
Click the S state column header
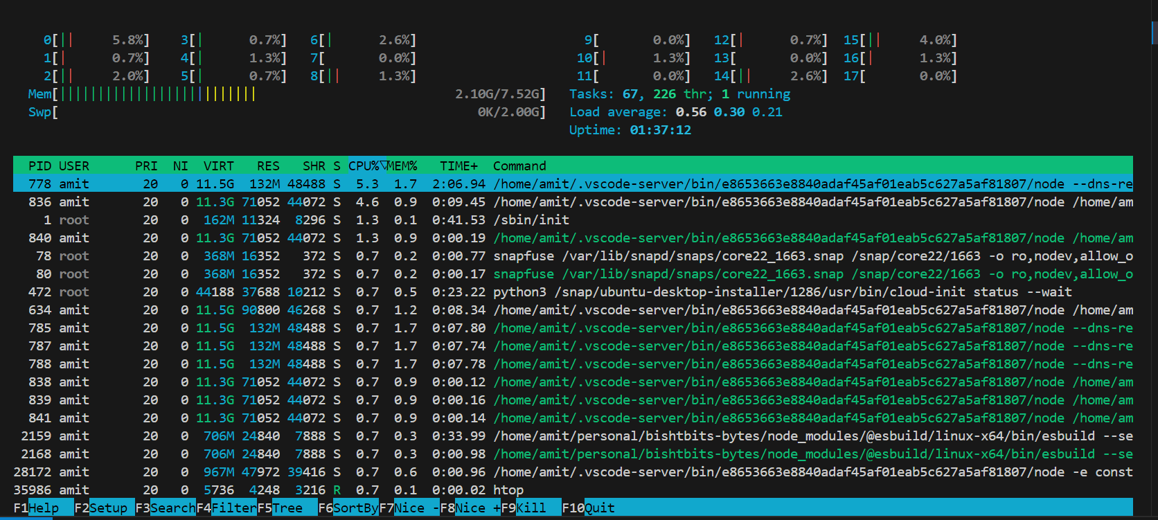tap(337, 165)
